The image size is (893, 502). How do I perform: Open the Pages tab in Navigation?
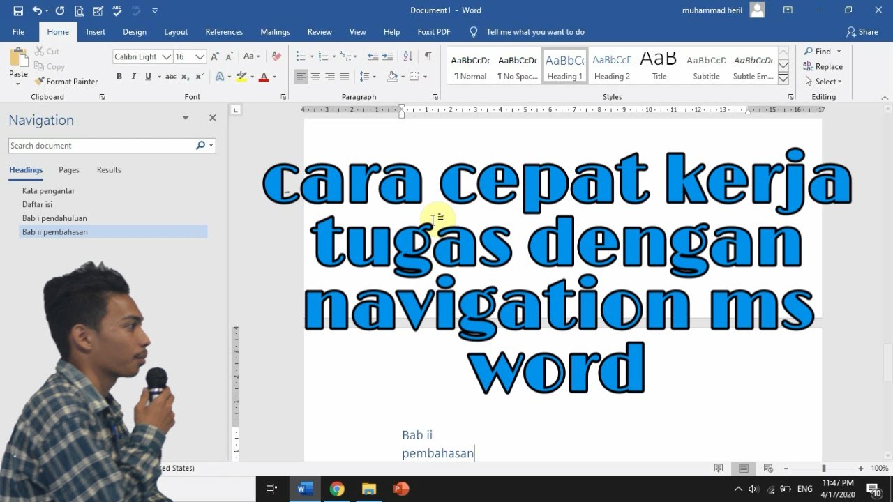click(x=69, y=170)
